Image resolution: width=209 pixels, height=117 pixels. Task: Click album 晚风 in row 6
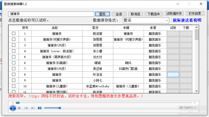coord(128,63)
